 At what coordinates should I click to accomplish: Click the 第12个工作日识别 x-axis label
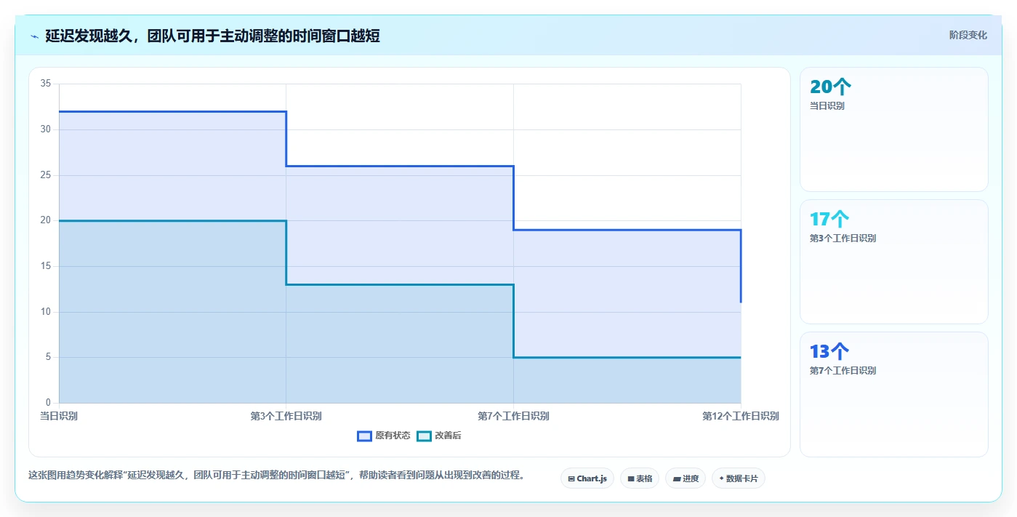[x=741, y=416]
